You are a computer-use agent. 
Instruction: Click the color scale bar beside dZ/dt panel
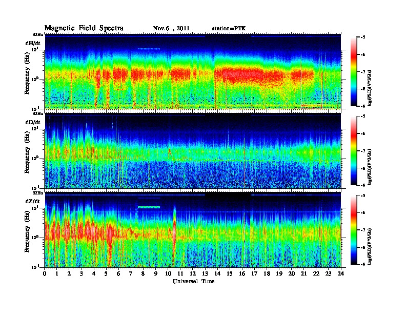tap(354, 230)
